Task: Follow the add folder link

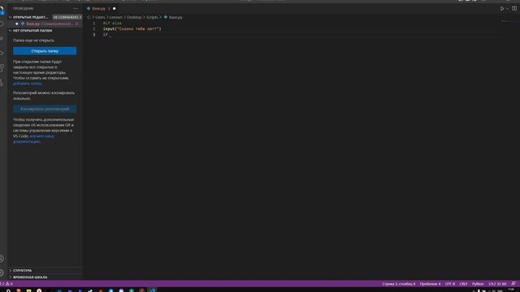Action: 27,84
